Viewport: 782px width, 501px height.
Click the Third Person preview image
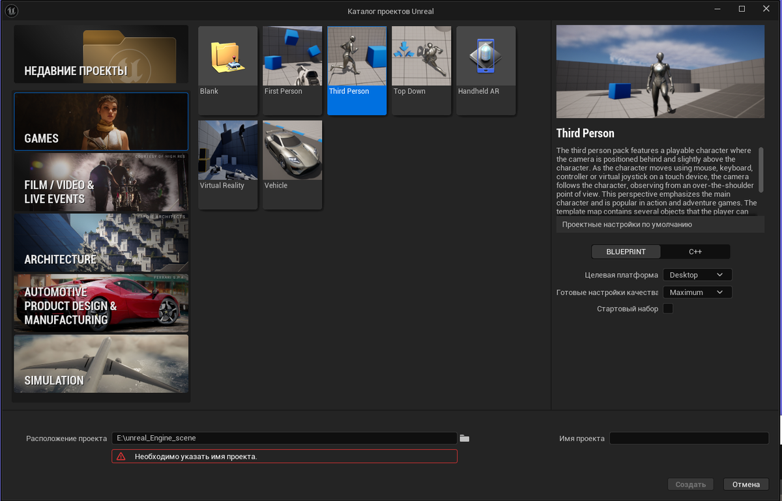click(x=660, y=72)
